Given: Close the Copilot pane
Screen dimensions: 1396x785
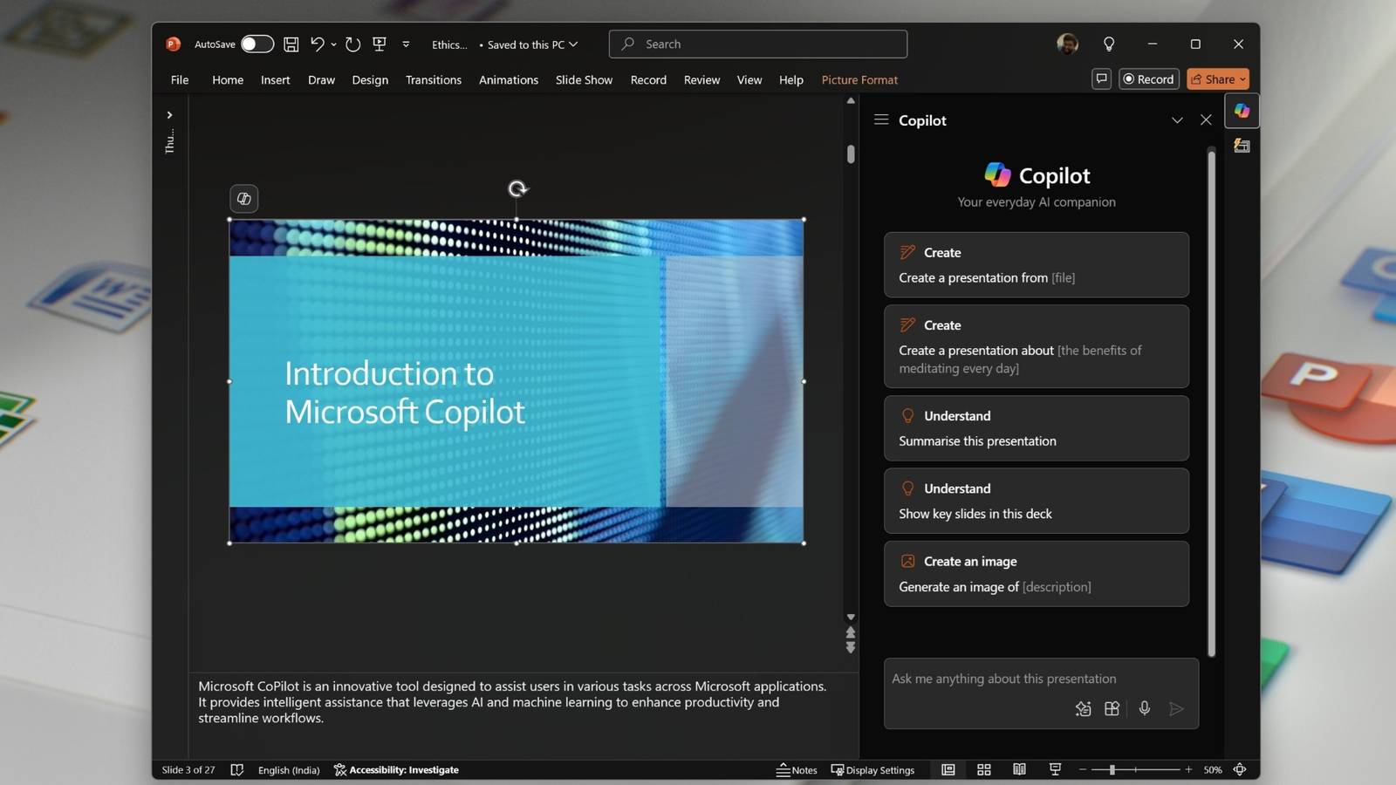Looking at the screenshot, I should click(1206, 120).
